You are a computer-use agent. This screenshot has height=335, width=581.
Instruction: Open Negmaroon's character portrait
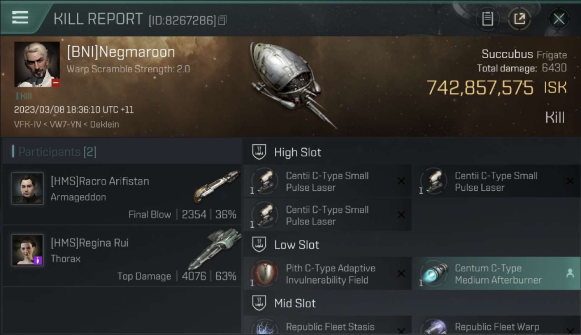[x=37, y=64]
